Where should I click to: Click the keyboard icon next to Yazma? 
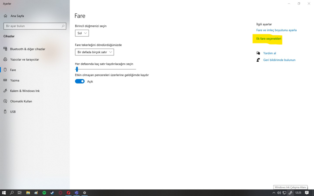coord(5,80)
